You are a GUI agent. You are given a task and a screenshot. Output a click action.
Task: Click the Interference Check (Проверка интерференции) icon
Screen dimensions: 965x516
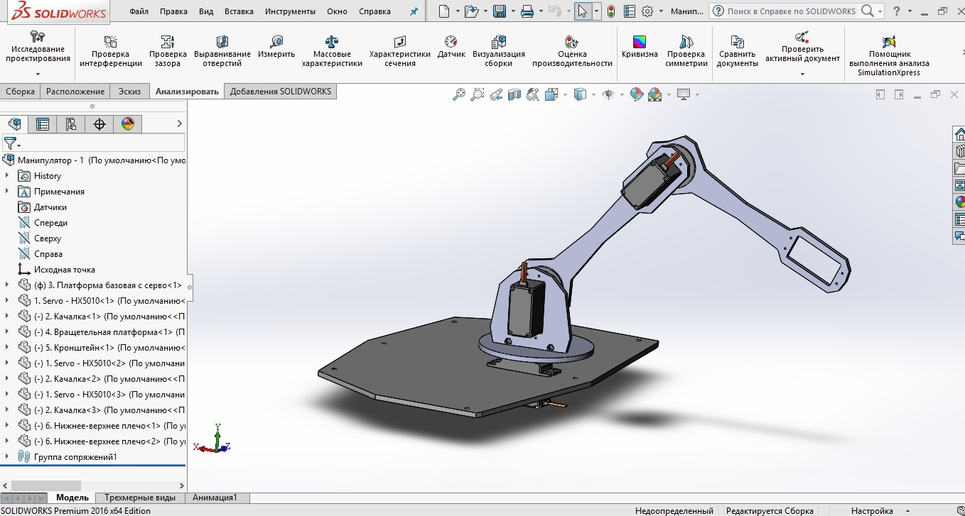coord(111,43)
